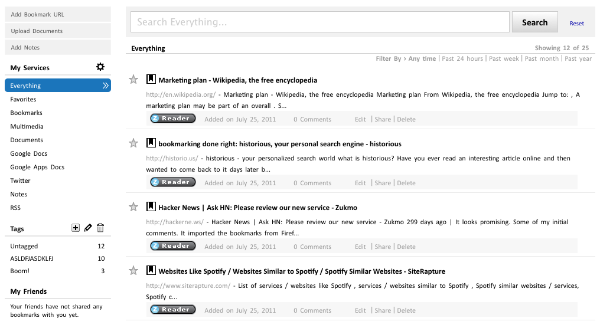Open Websites Like Spotify title link

pos(302,271)
